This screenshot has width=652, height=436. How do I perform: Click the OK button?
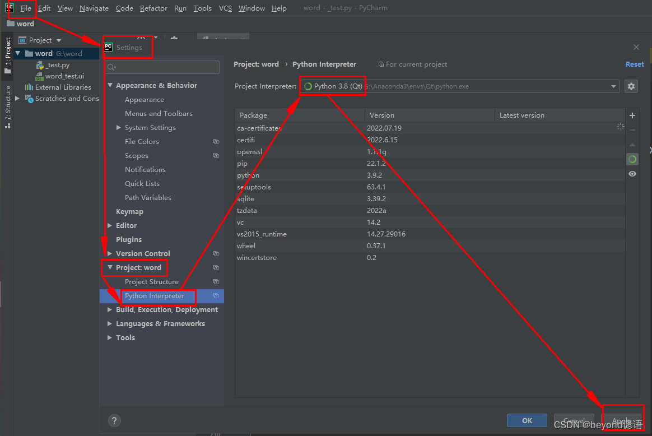pyautogui.click(x=527, y=420)
